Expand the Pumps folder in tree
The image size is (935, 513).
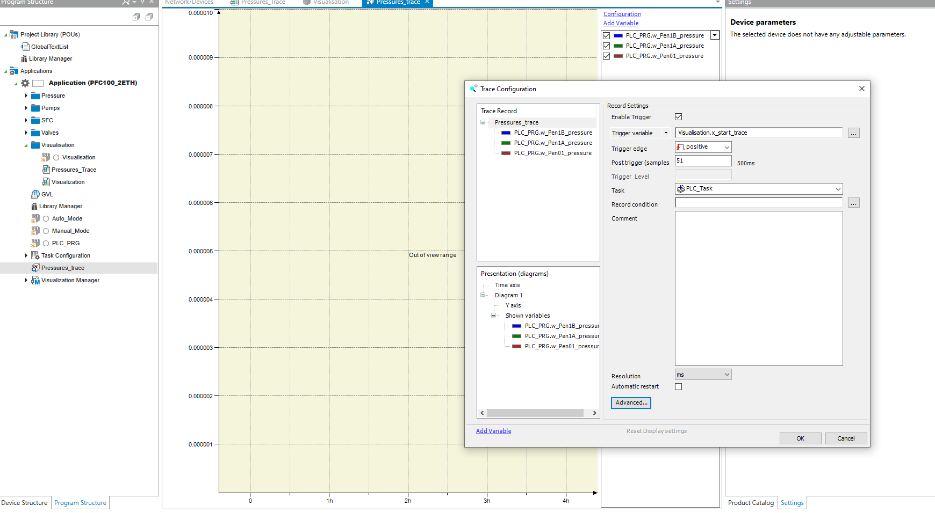[26, 108]
